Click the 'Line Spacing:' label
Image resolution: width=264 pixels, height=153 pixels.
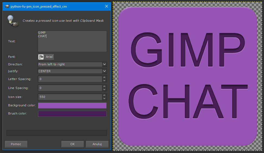tap(18, 88)
